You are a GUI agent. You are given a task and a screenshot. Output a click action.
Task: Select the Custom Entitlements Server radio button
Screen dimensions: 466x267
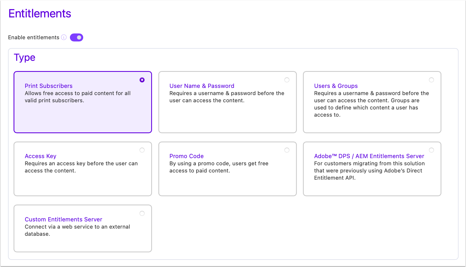coord(142,213)
